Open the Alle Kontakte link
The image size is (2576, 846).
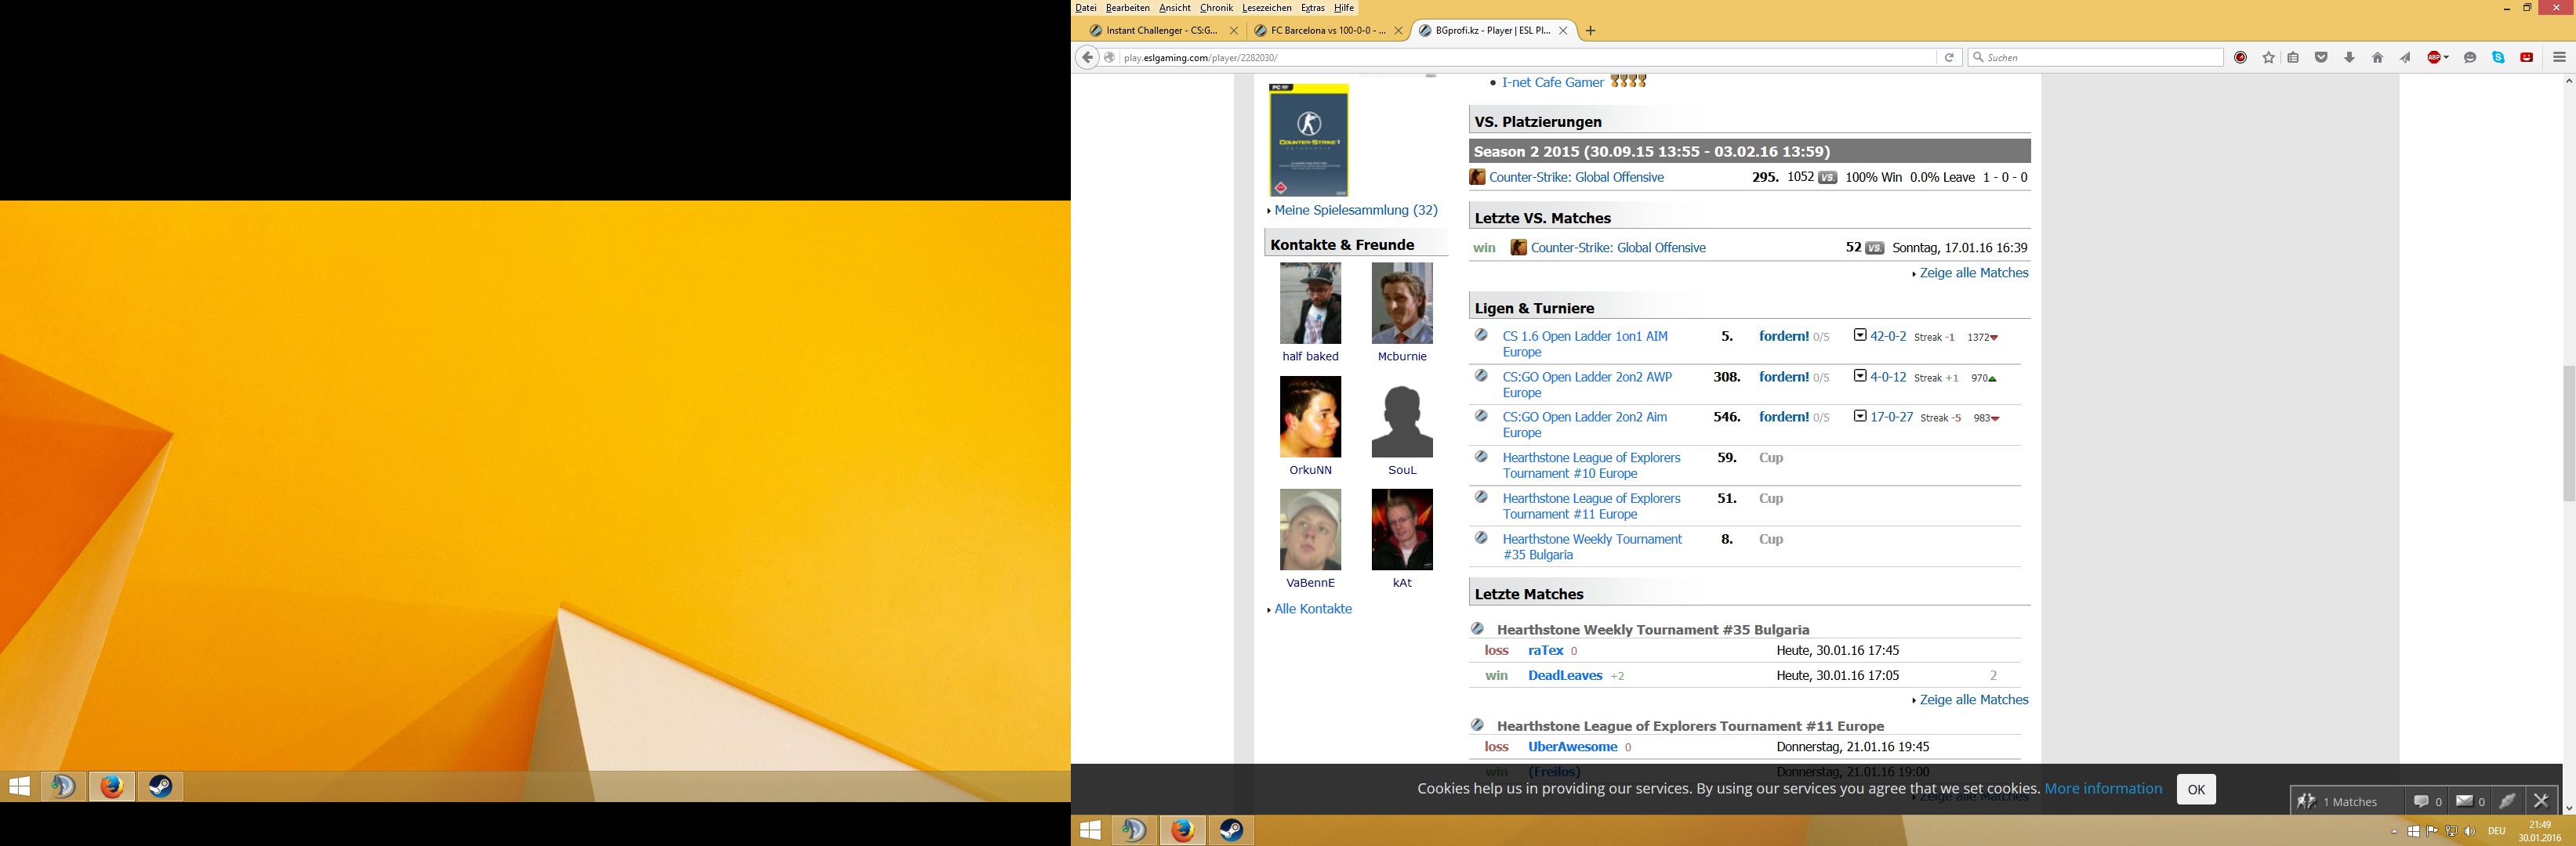click(1312, 609)
